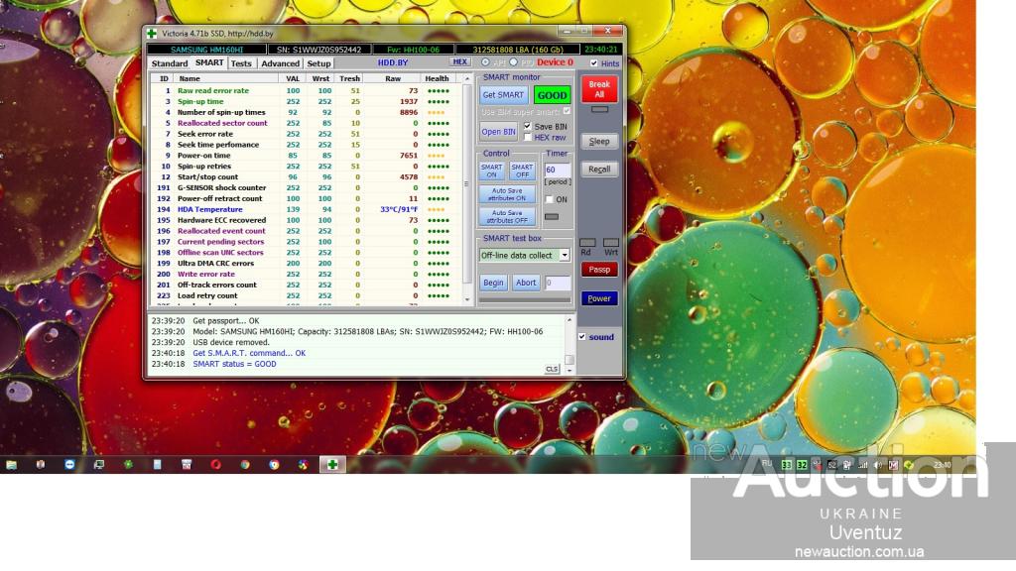
Task: Launch Opera from the taskbar
Action: (x=215, y=464)
